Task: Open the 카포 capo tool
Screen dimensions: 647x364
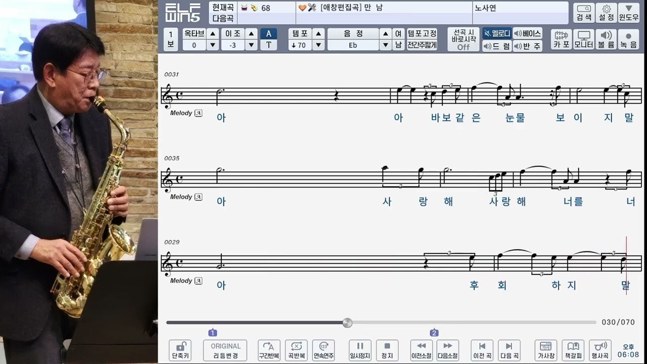Action: tap(561, 39)
